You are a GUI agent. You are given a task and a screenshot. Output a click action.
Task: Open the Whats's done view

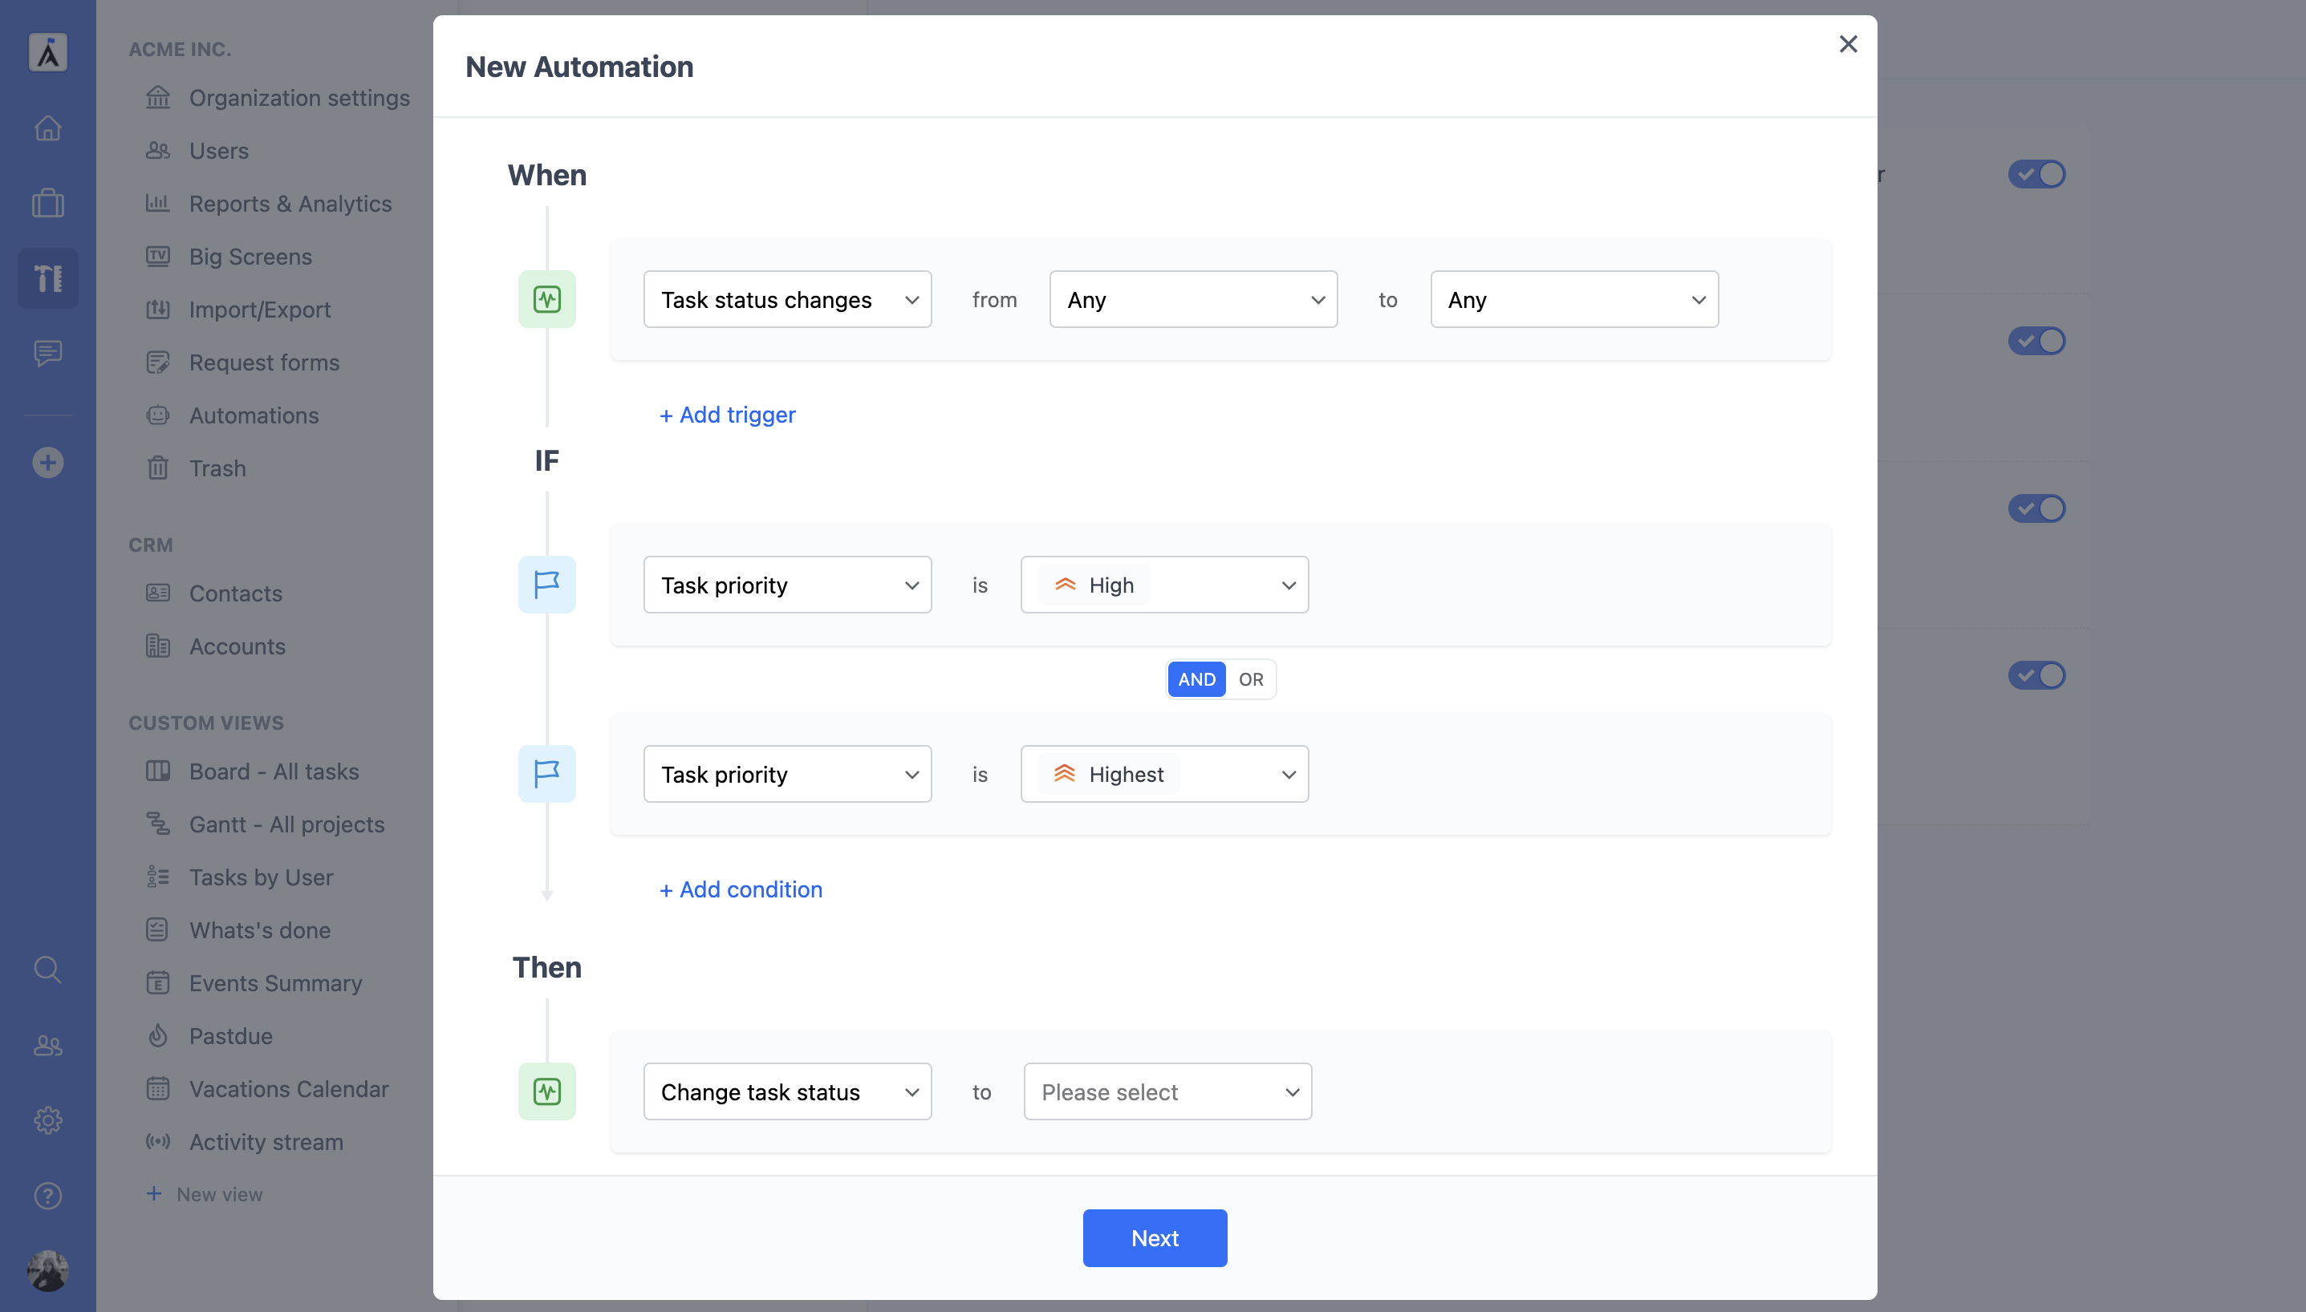260,930
